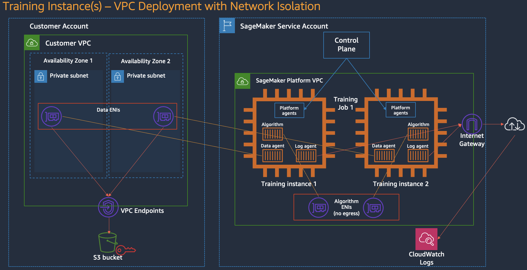Click the "Algorithm" label in Training instance 1

click(x=272, y=125)
